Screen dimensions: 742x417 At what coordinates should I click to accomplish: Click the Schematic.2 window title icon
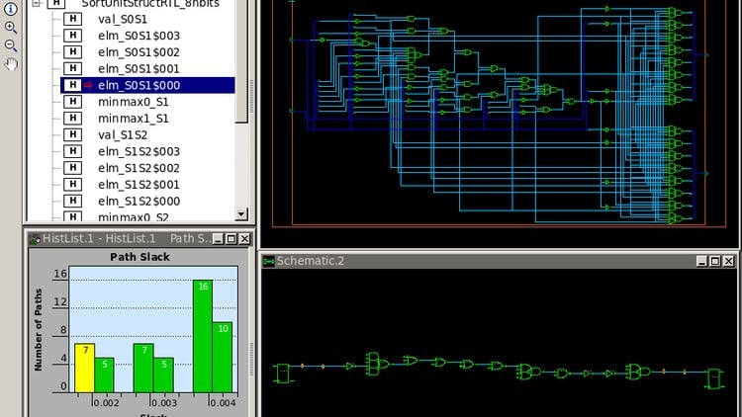(268, 261)
